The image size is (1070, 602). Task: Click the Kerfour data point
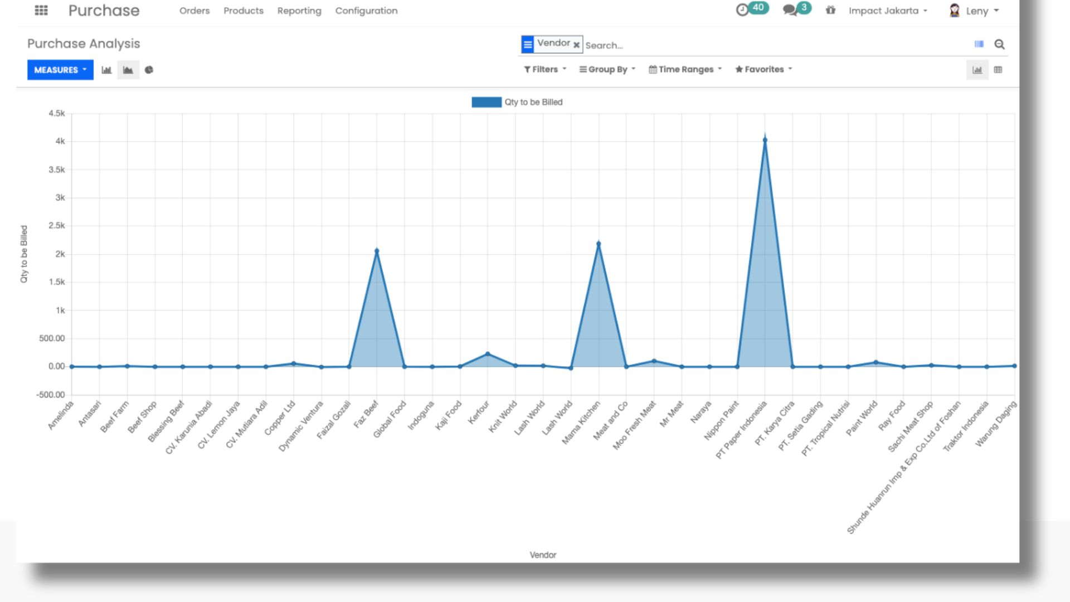pyautogui.click(x=488, y=354)
